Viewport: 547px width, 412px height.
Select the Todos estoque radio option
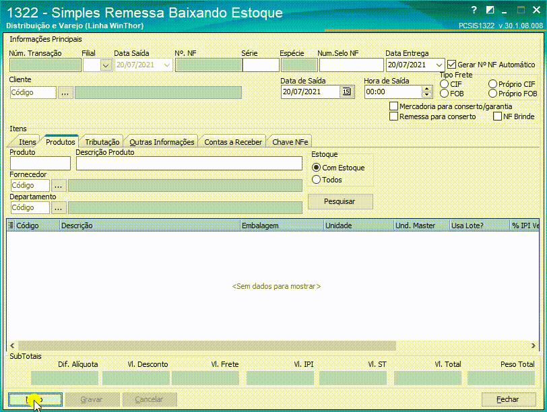tap(316, 180)
